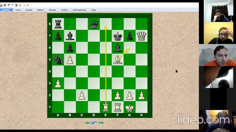This screenshot has height=132, width=236.
Task: Select the white pawn on g2
Action: (x=129, y=95)
